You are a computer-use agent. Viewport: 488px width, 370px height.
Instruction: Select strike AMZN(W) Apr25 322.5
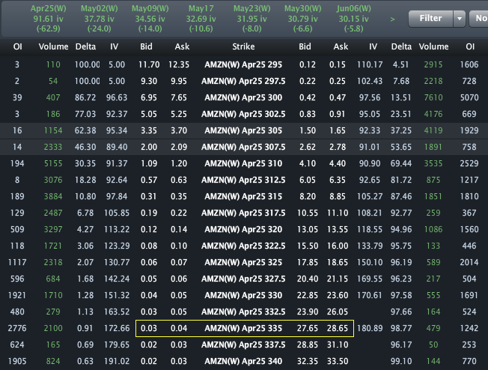243,246
